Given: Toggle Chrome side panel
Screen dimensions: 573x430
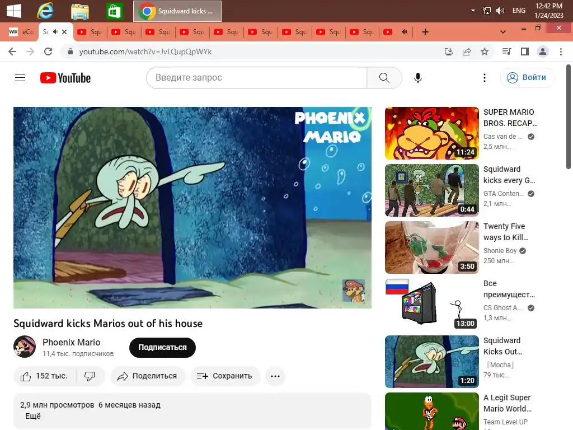Looking at the screenshot, I should pos(525,52).
